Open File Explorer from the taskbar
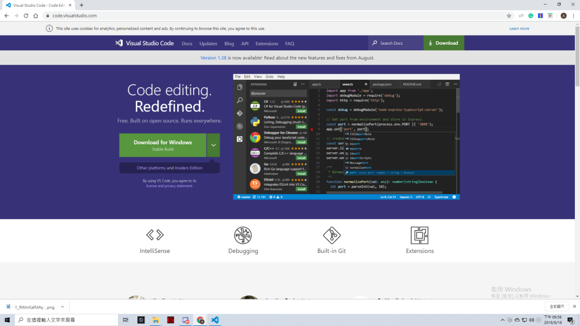Image resolution: width=580 pixels, height=326 pixels. (156, 320)
